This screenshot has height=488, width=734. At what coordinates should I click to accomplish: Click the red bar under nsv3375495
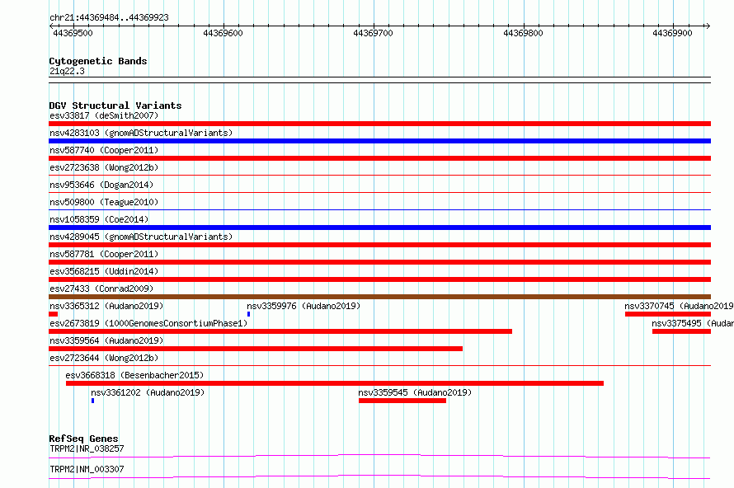click(x=681, y=331)
